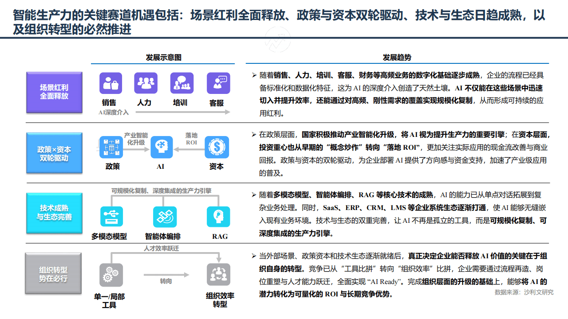
Task: Click the 转向 arrow label
Action: (x=166, y=281)
